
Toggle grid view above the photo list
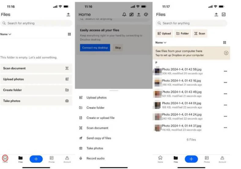[224, 43]
